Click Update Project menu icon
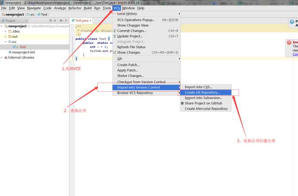Image resolution: width=298 pixels, height=196 pixels. 115,36
